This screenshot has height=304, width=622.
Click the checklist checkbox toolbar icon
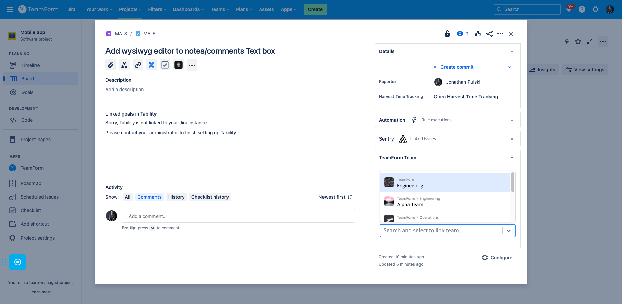pos(165,65)
